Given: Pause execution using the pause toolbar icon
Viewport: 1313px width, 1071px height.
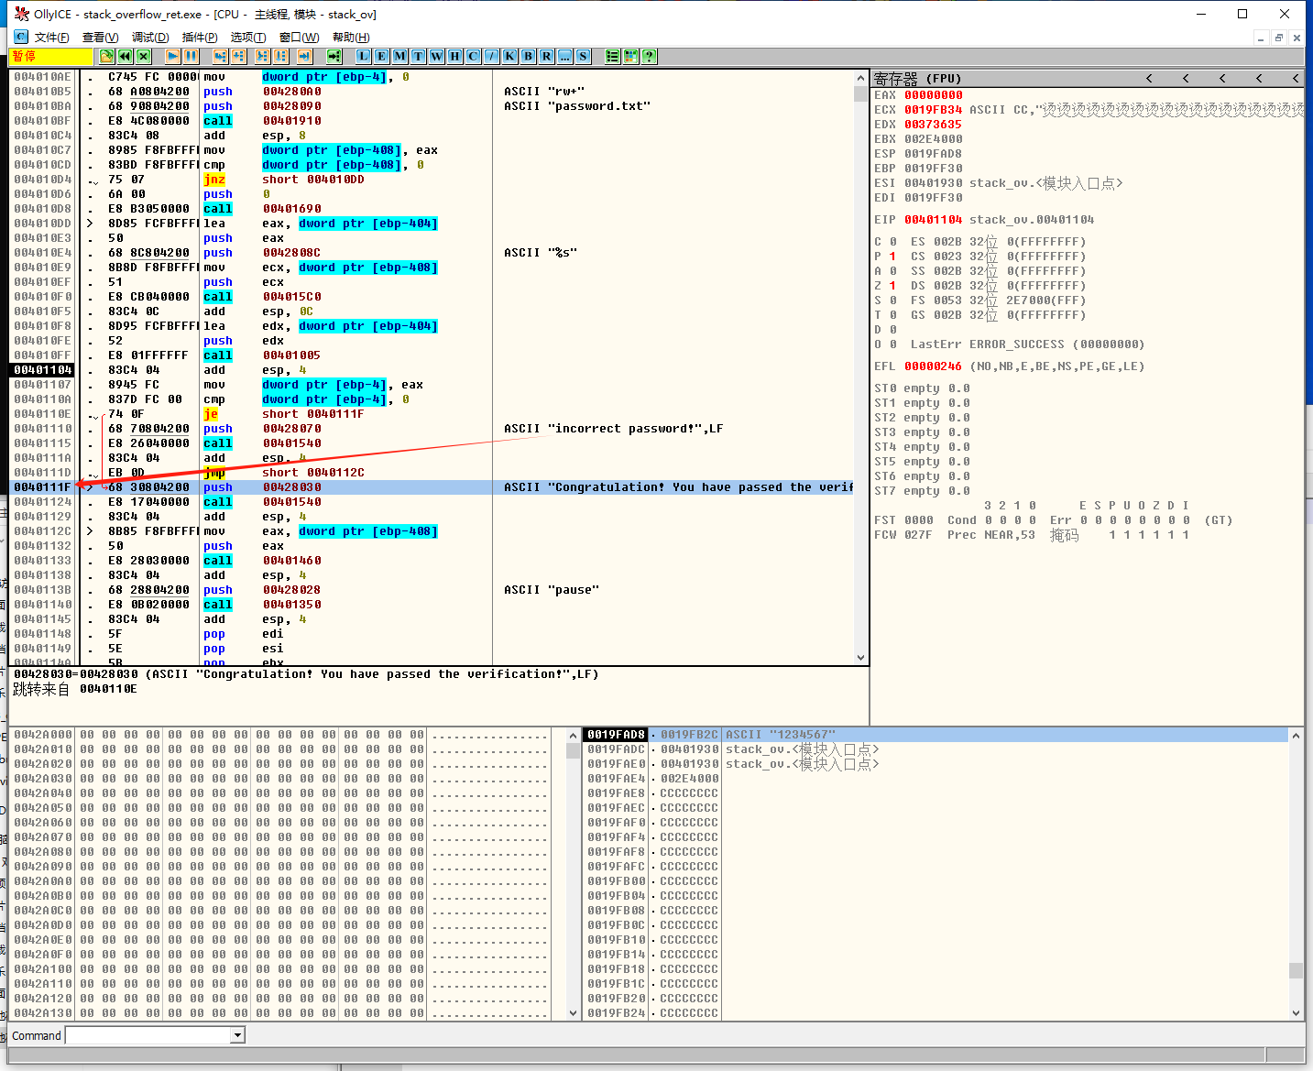Looking at the screenshot, I should (x=191, y=56).
